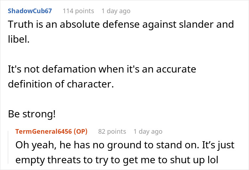
Task: Open TermGeneral6456's user profile
Action: tap(42, 132)
